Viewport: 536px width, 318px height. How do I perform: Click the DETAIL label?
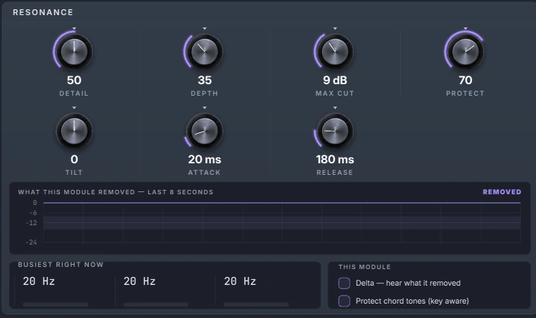tap(73, 93)
